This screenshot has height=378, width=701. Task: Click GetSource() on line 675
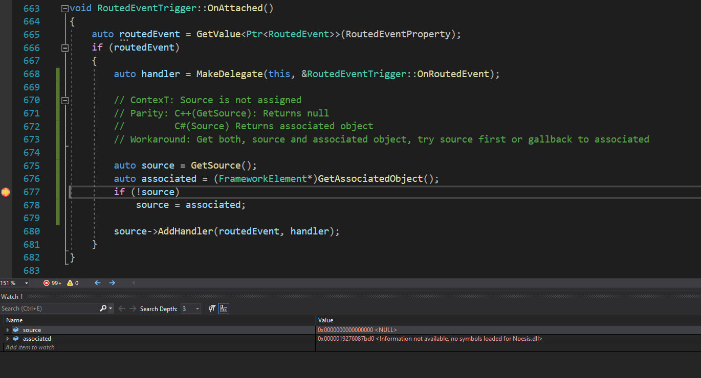[221, 166]
